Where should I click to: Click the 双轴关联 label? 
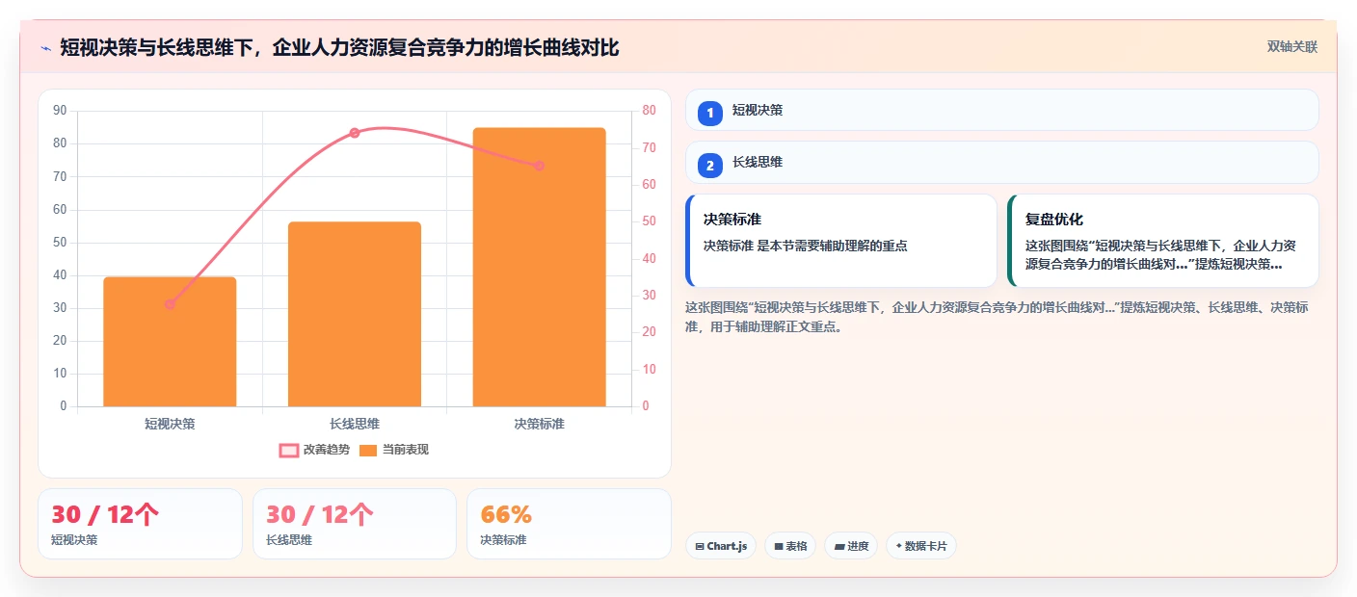1291,47
